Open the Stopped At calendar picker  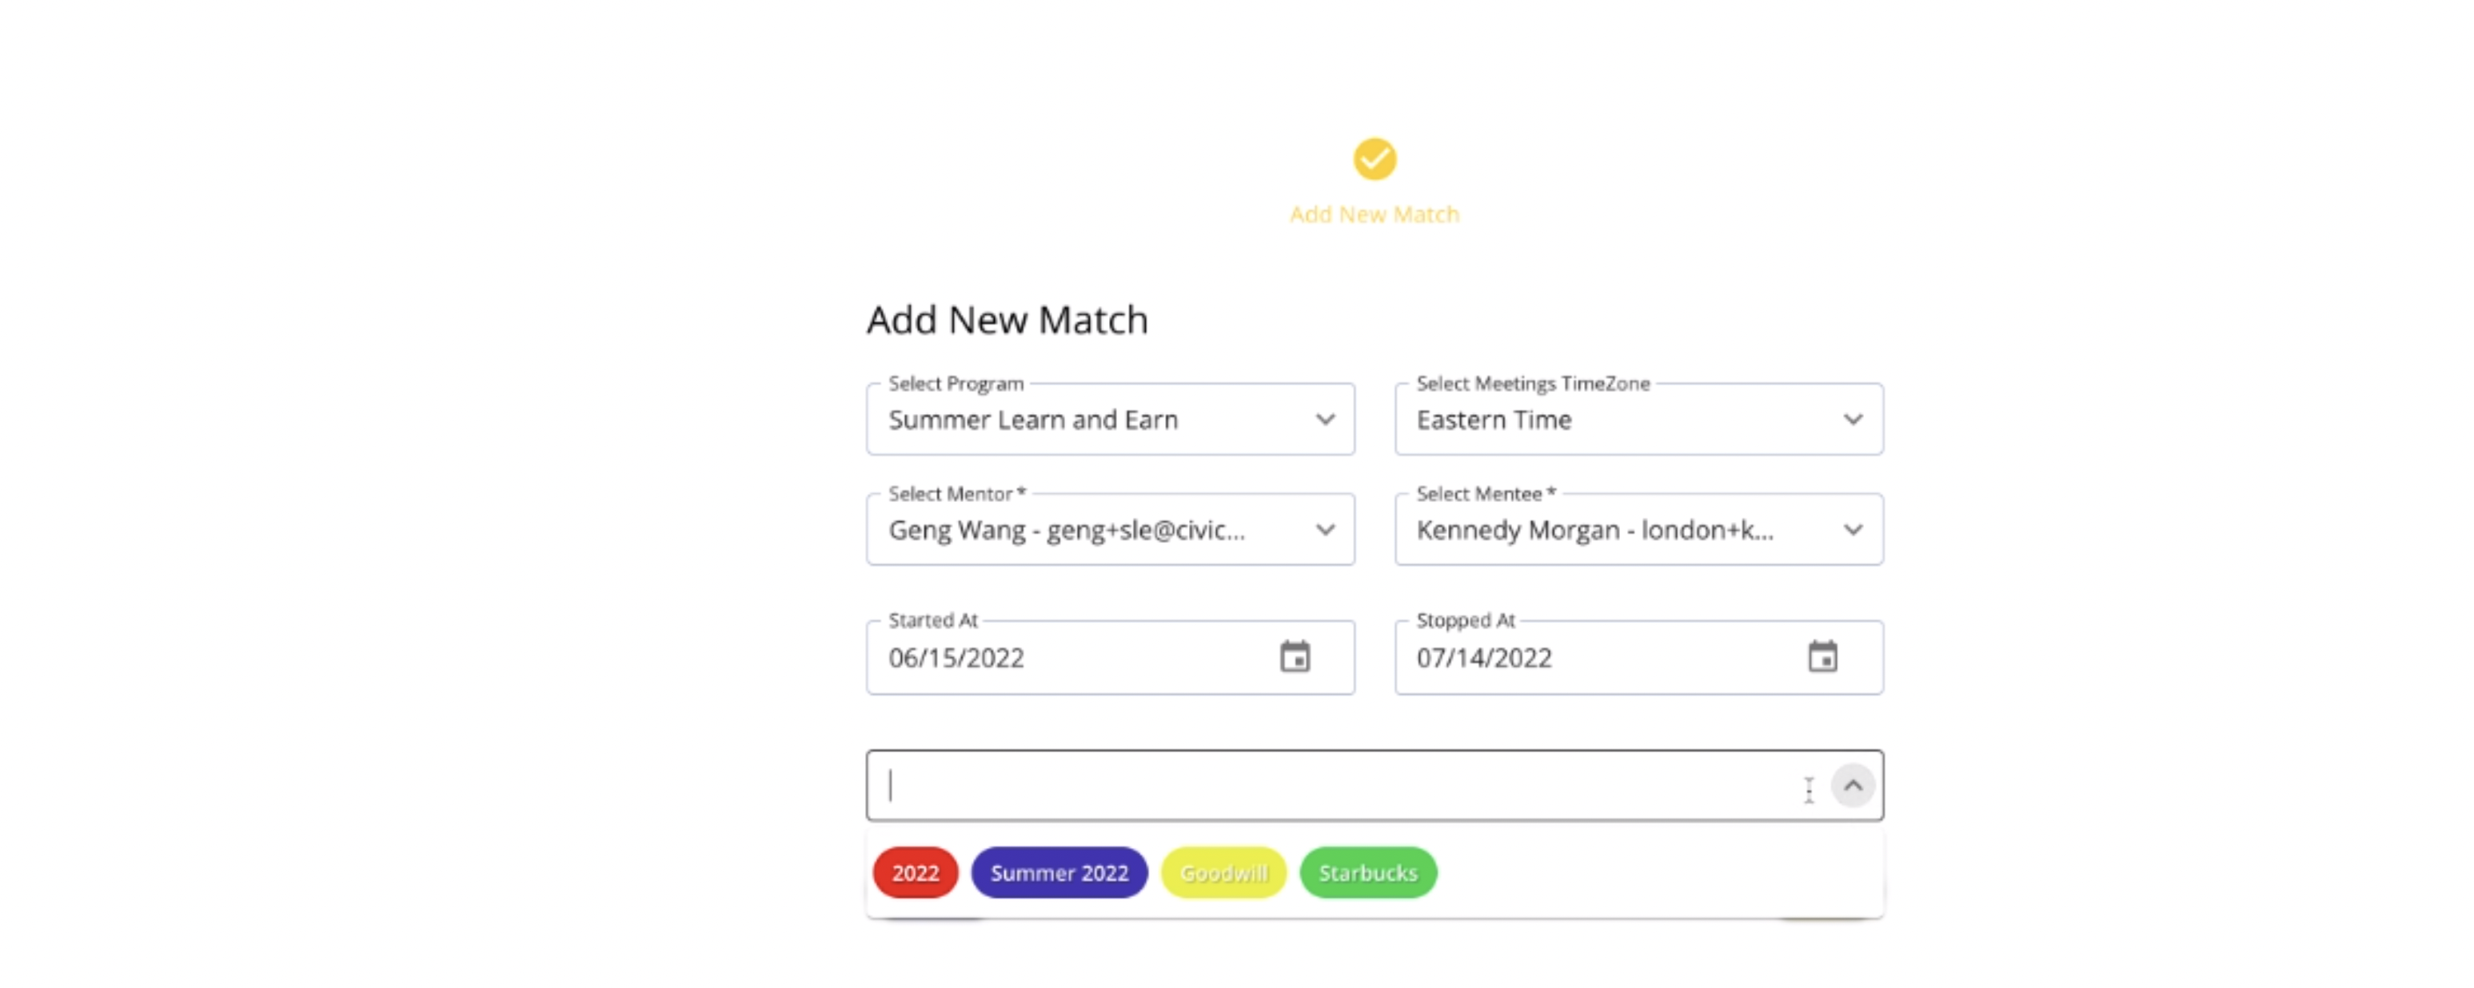(x=1822, y=658)
